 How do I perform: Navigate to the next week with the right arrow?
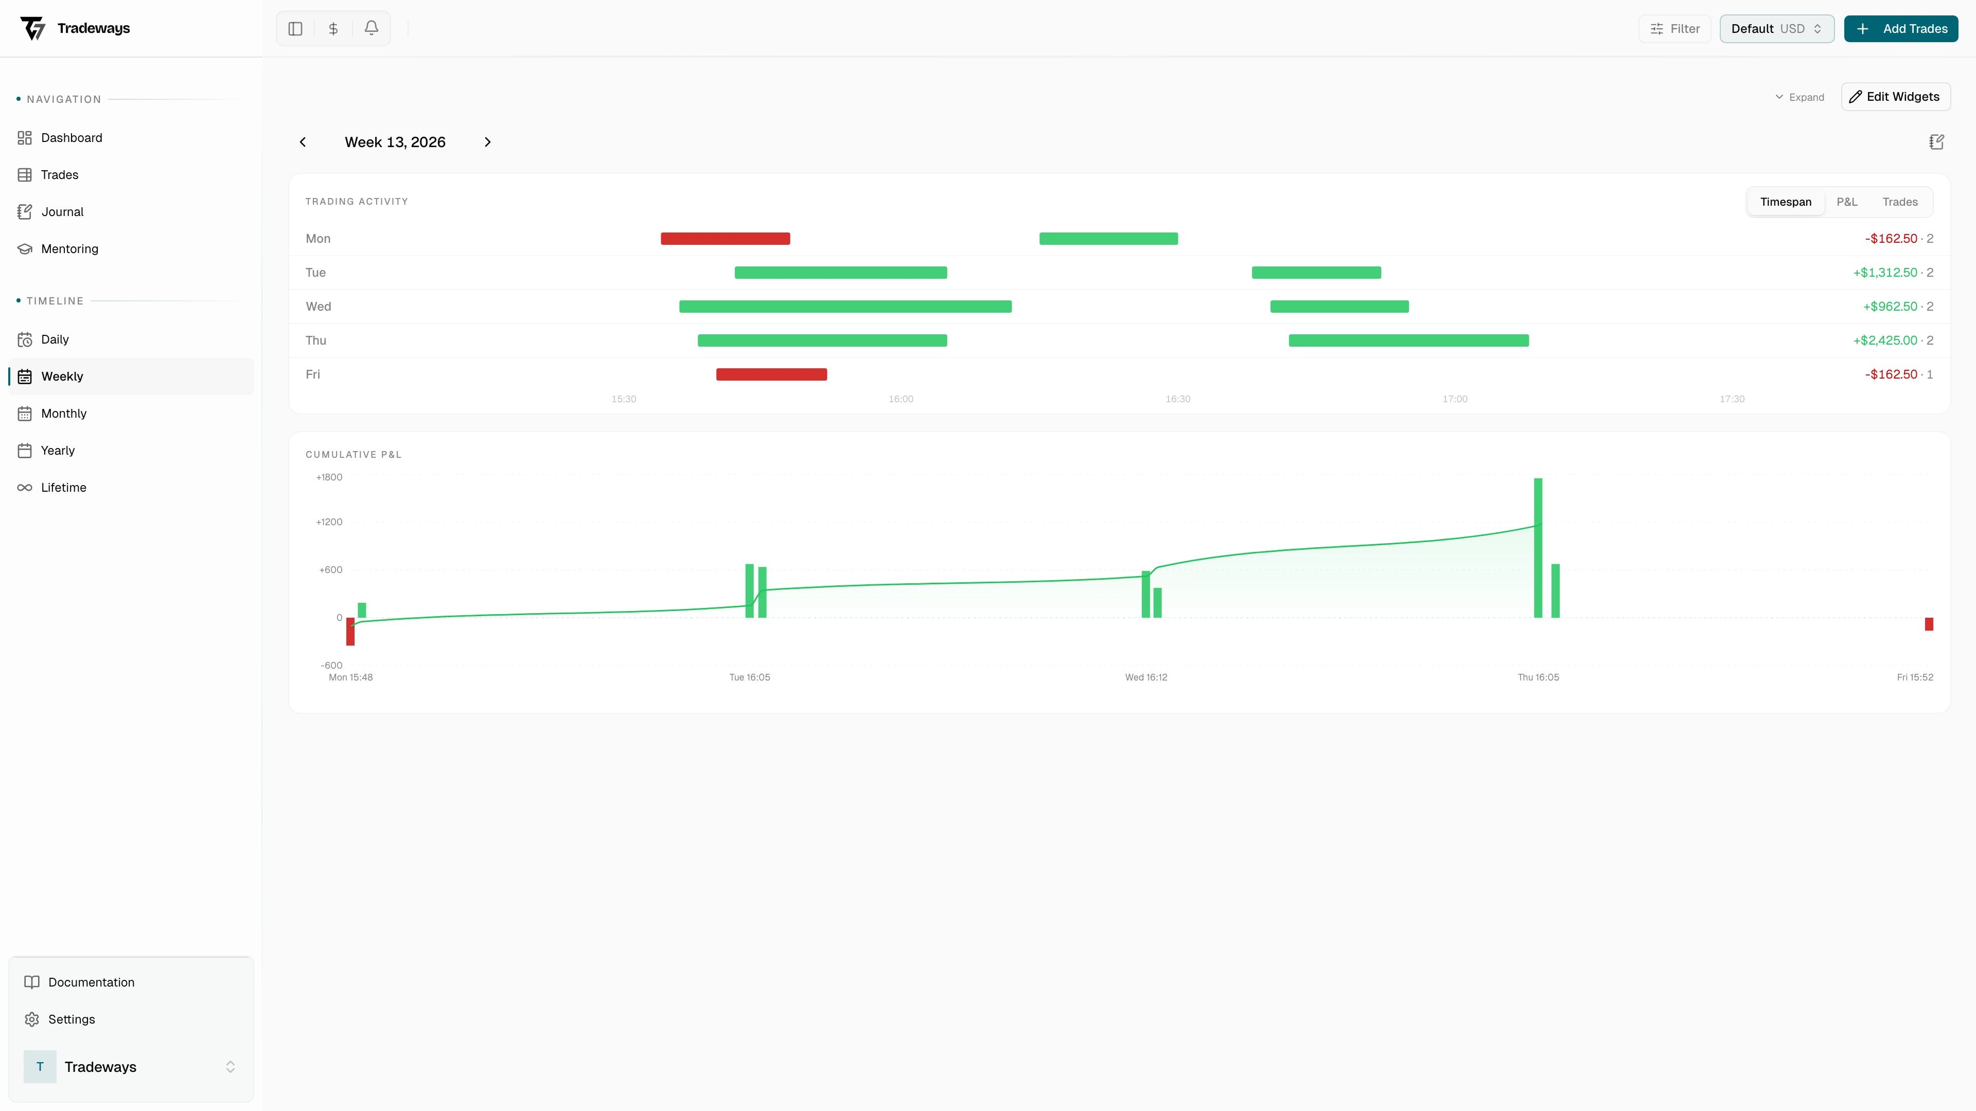point(488,142)
